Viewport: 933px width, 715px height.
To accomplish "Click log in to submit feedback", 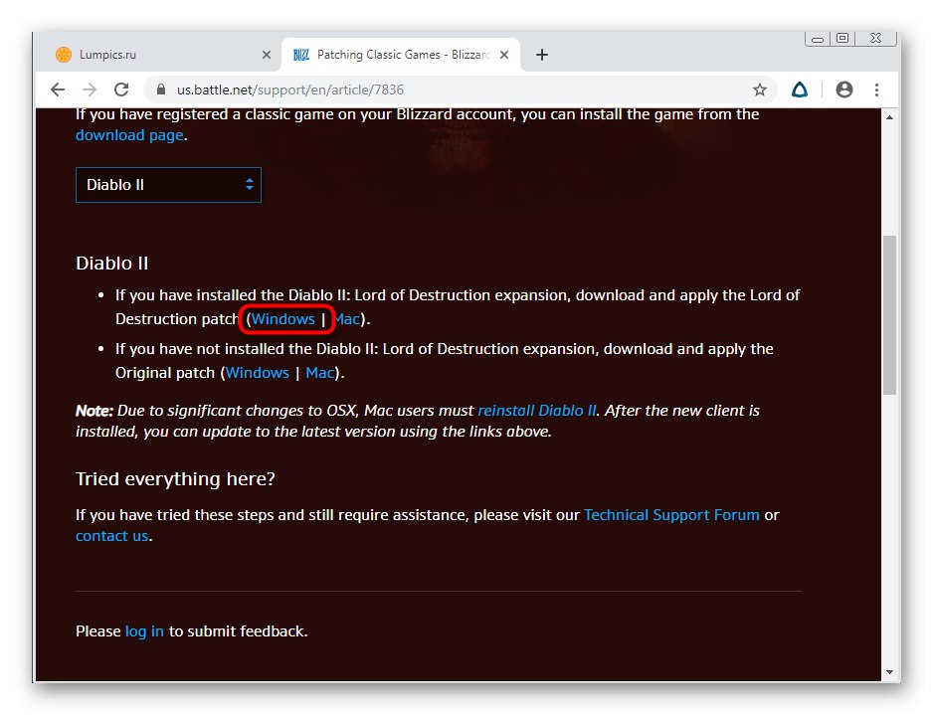I will tap(144, 631).
